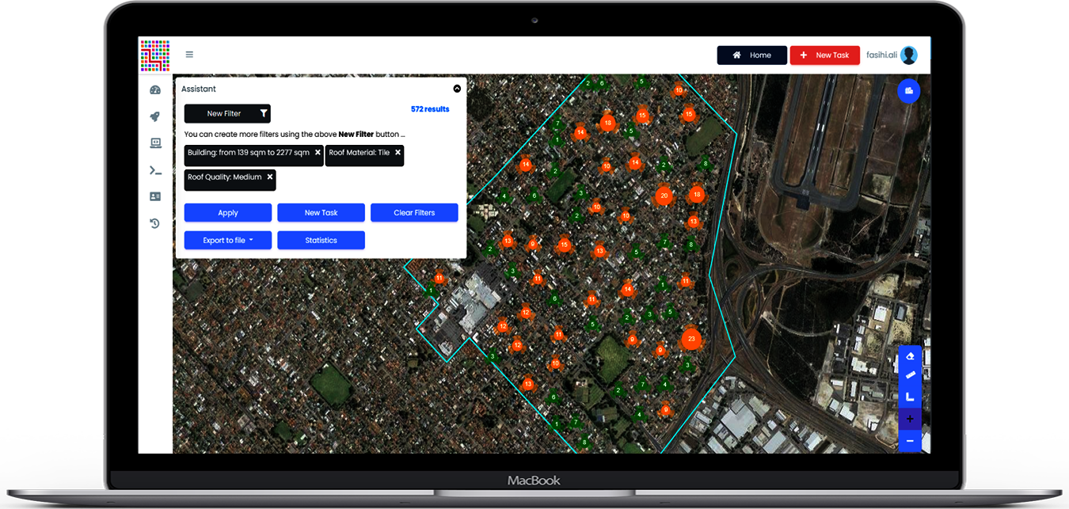The height and width of the screenshot is (509, 1069).
Task: Open the dashboard gauge sidebar icon
Action: [x=155, y=90]
